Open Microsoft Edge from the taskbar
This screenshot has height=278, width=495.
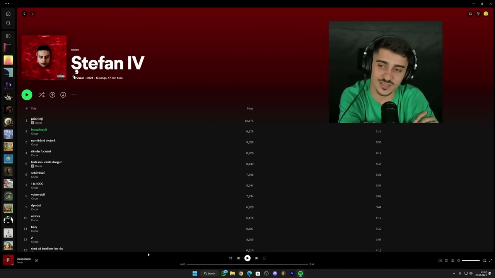249,273
